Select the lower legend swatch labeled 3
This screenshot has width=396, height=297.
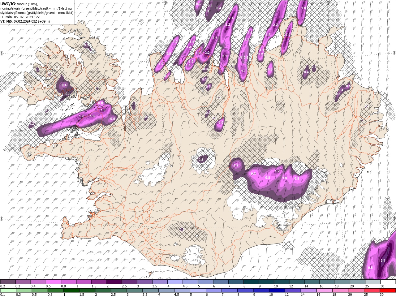tap(134, 290)
